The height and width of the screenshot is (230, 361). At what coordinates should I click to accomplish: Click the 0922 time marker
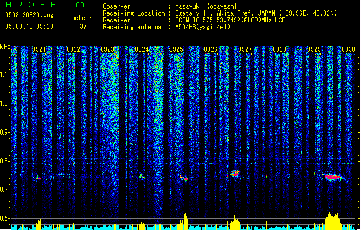click(73, 49)
